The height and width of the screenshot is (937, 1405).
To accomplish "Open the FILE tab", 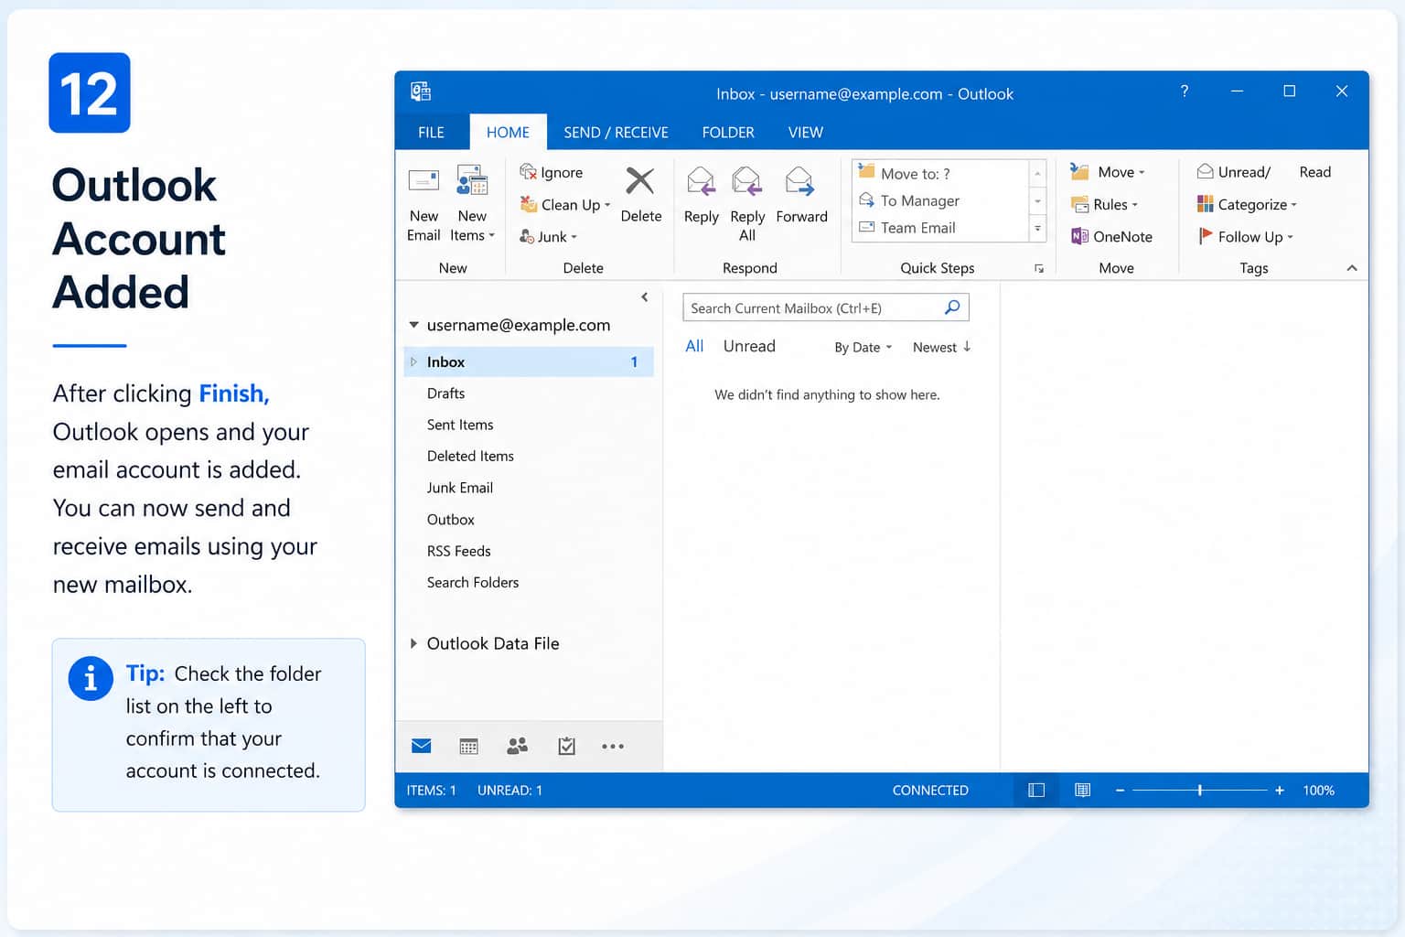I will click(x=431, y=132).
